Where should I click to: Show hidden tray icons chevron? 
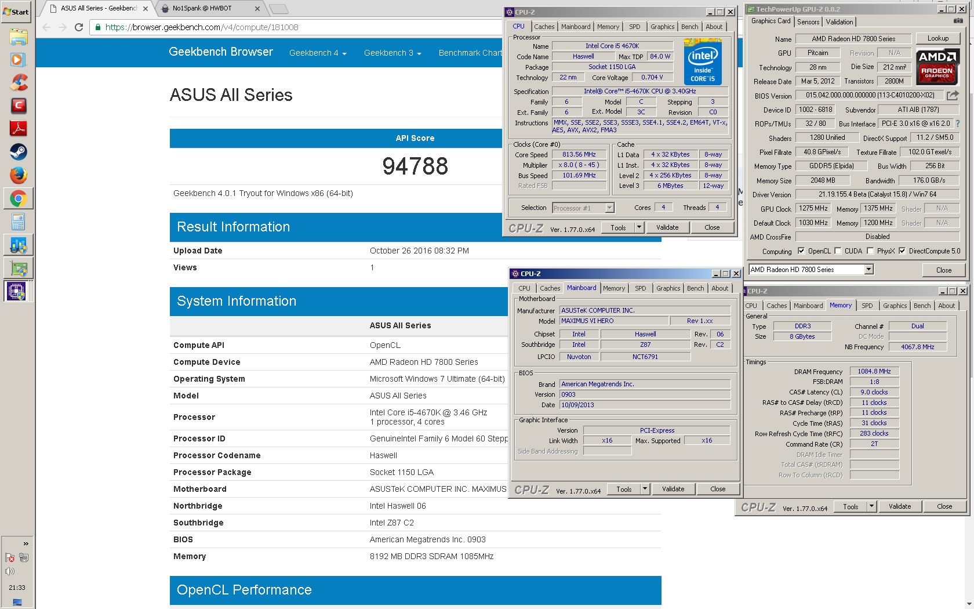26,543
